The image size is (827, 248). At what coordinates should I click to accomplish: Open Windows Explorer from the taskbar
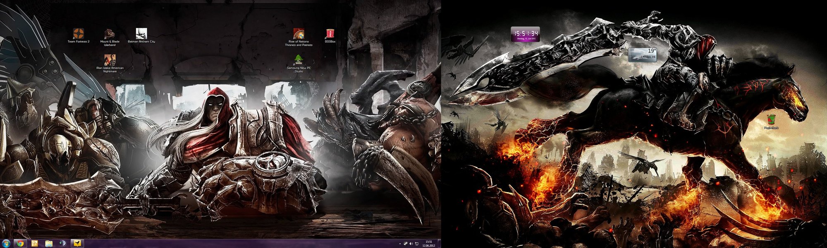pos(49,243)
